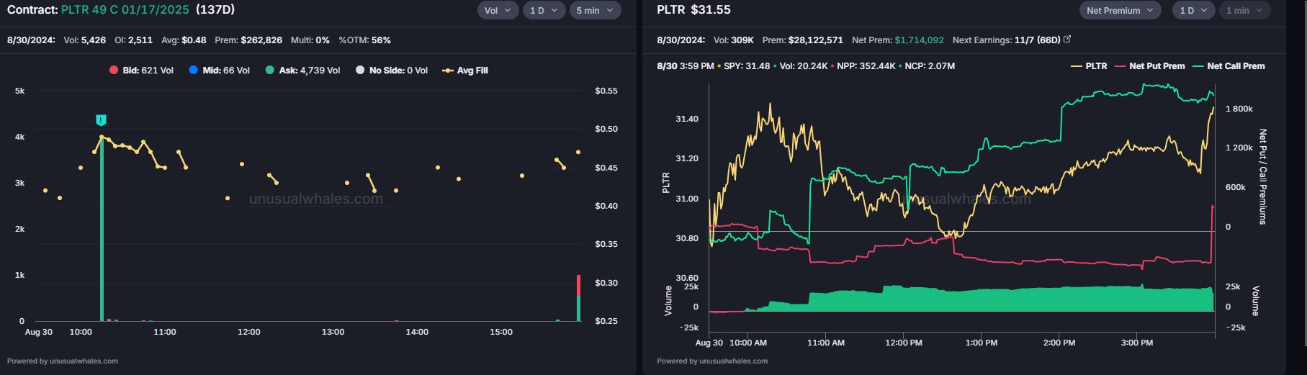This screenshot has width=1307, height=375.
Task: Open the Net Premium dropdown
Action: 1120,10
